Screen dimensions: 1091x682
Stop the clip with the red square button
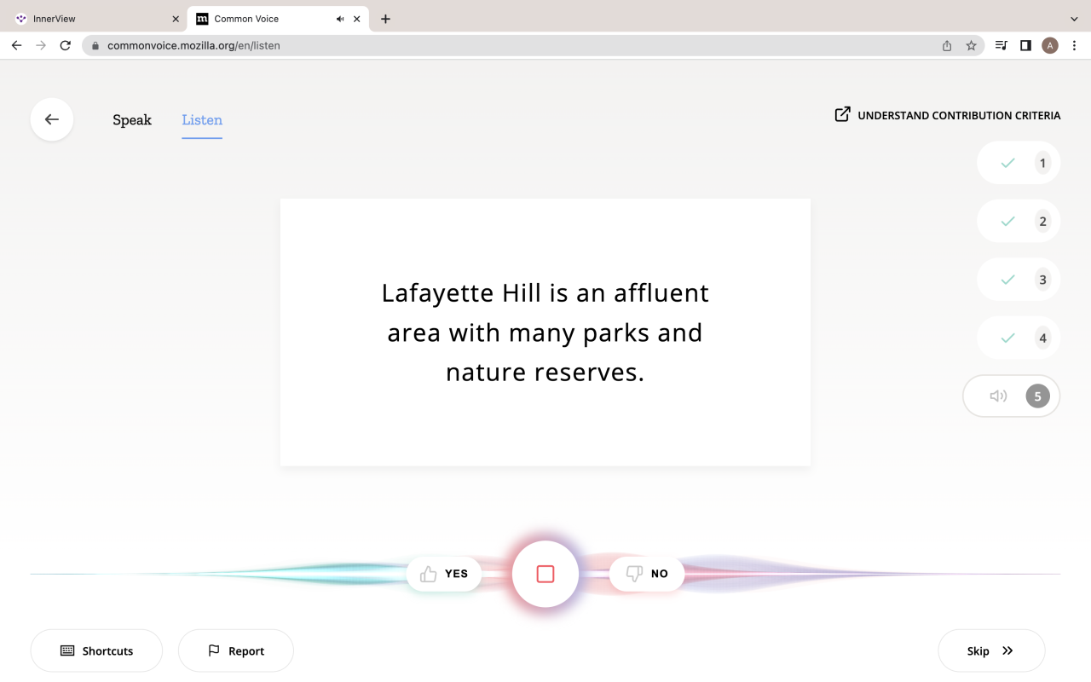545,574
